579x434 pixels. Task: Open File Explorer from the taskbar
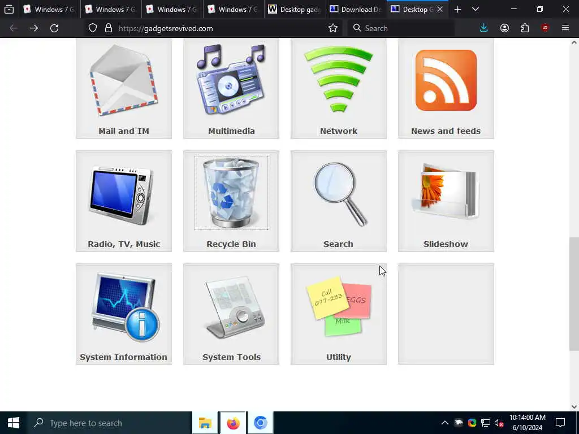click(205, 423)
